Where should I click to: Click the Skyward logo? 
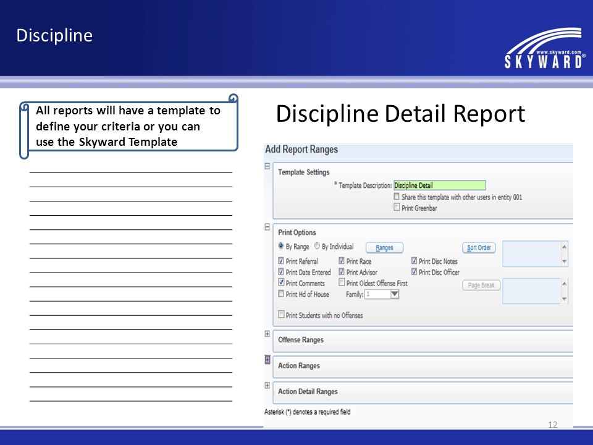tap(545, 48)
